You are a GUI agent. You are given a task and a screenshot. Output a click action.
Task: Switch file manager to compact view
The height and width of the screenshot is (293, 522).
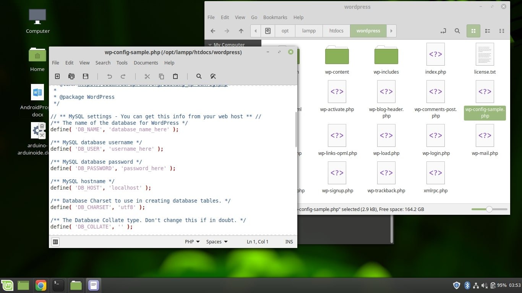coord(502,31)
